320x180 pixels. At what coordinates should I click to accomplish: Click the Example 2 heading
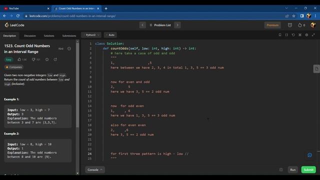point(11,133)
